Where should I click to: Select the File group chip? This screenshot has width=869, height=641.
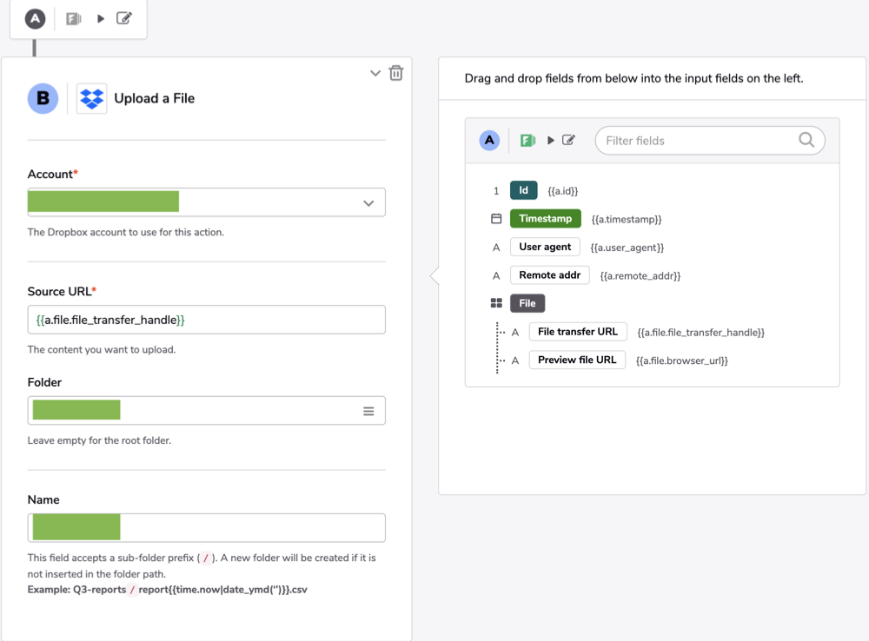click(527, 304)
